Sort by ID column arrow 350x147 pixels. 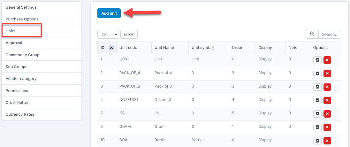(x=111, y=48)
